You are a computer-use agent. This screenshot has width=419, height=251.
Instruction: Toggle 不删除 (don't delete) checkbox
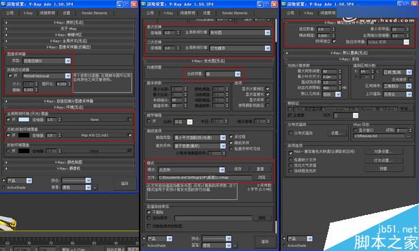[149, 212]
